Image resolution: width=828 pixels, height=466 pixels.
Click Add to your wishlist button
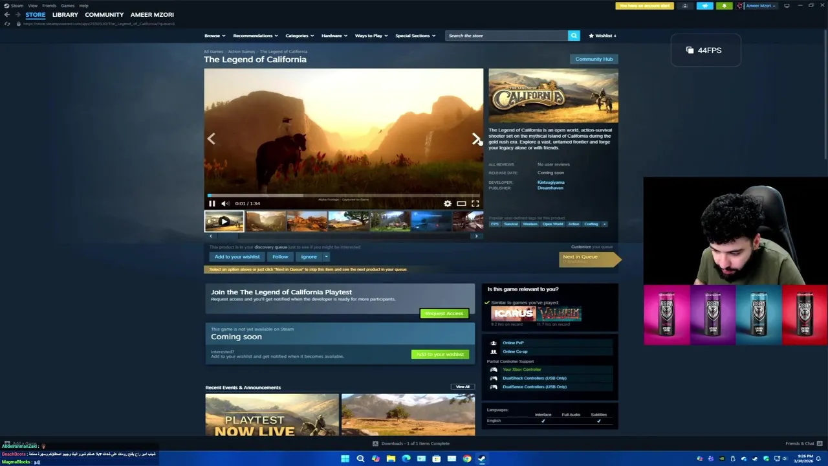[237, 257]
